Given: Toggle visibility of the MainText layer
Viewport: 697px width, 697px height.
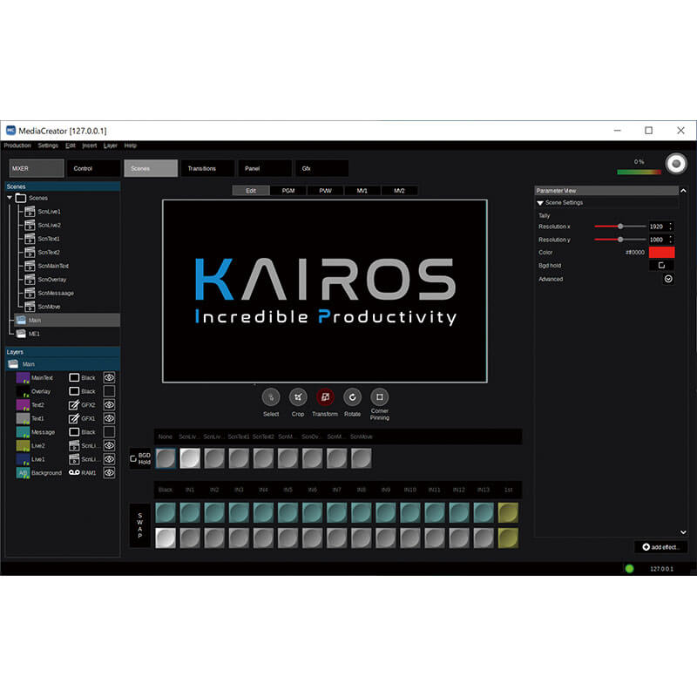Looking at the screenshot, I should [x=110, y=377].
